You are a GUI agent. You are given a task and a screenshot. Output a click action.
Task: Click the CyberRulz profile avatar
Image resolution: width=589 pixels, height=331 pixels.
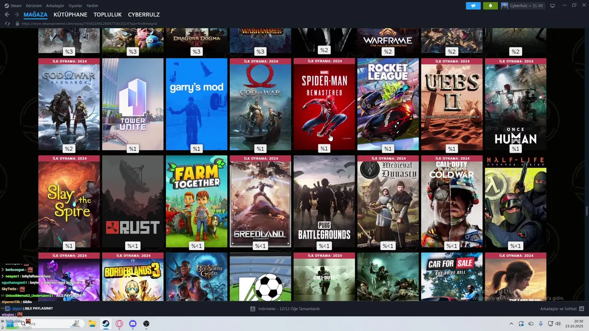pos(505,6)
